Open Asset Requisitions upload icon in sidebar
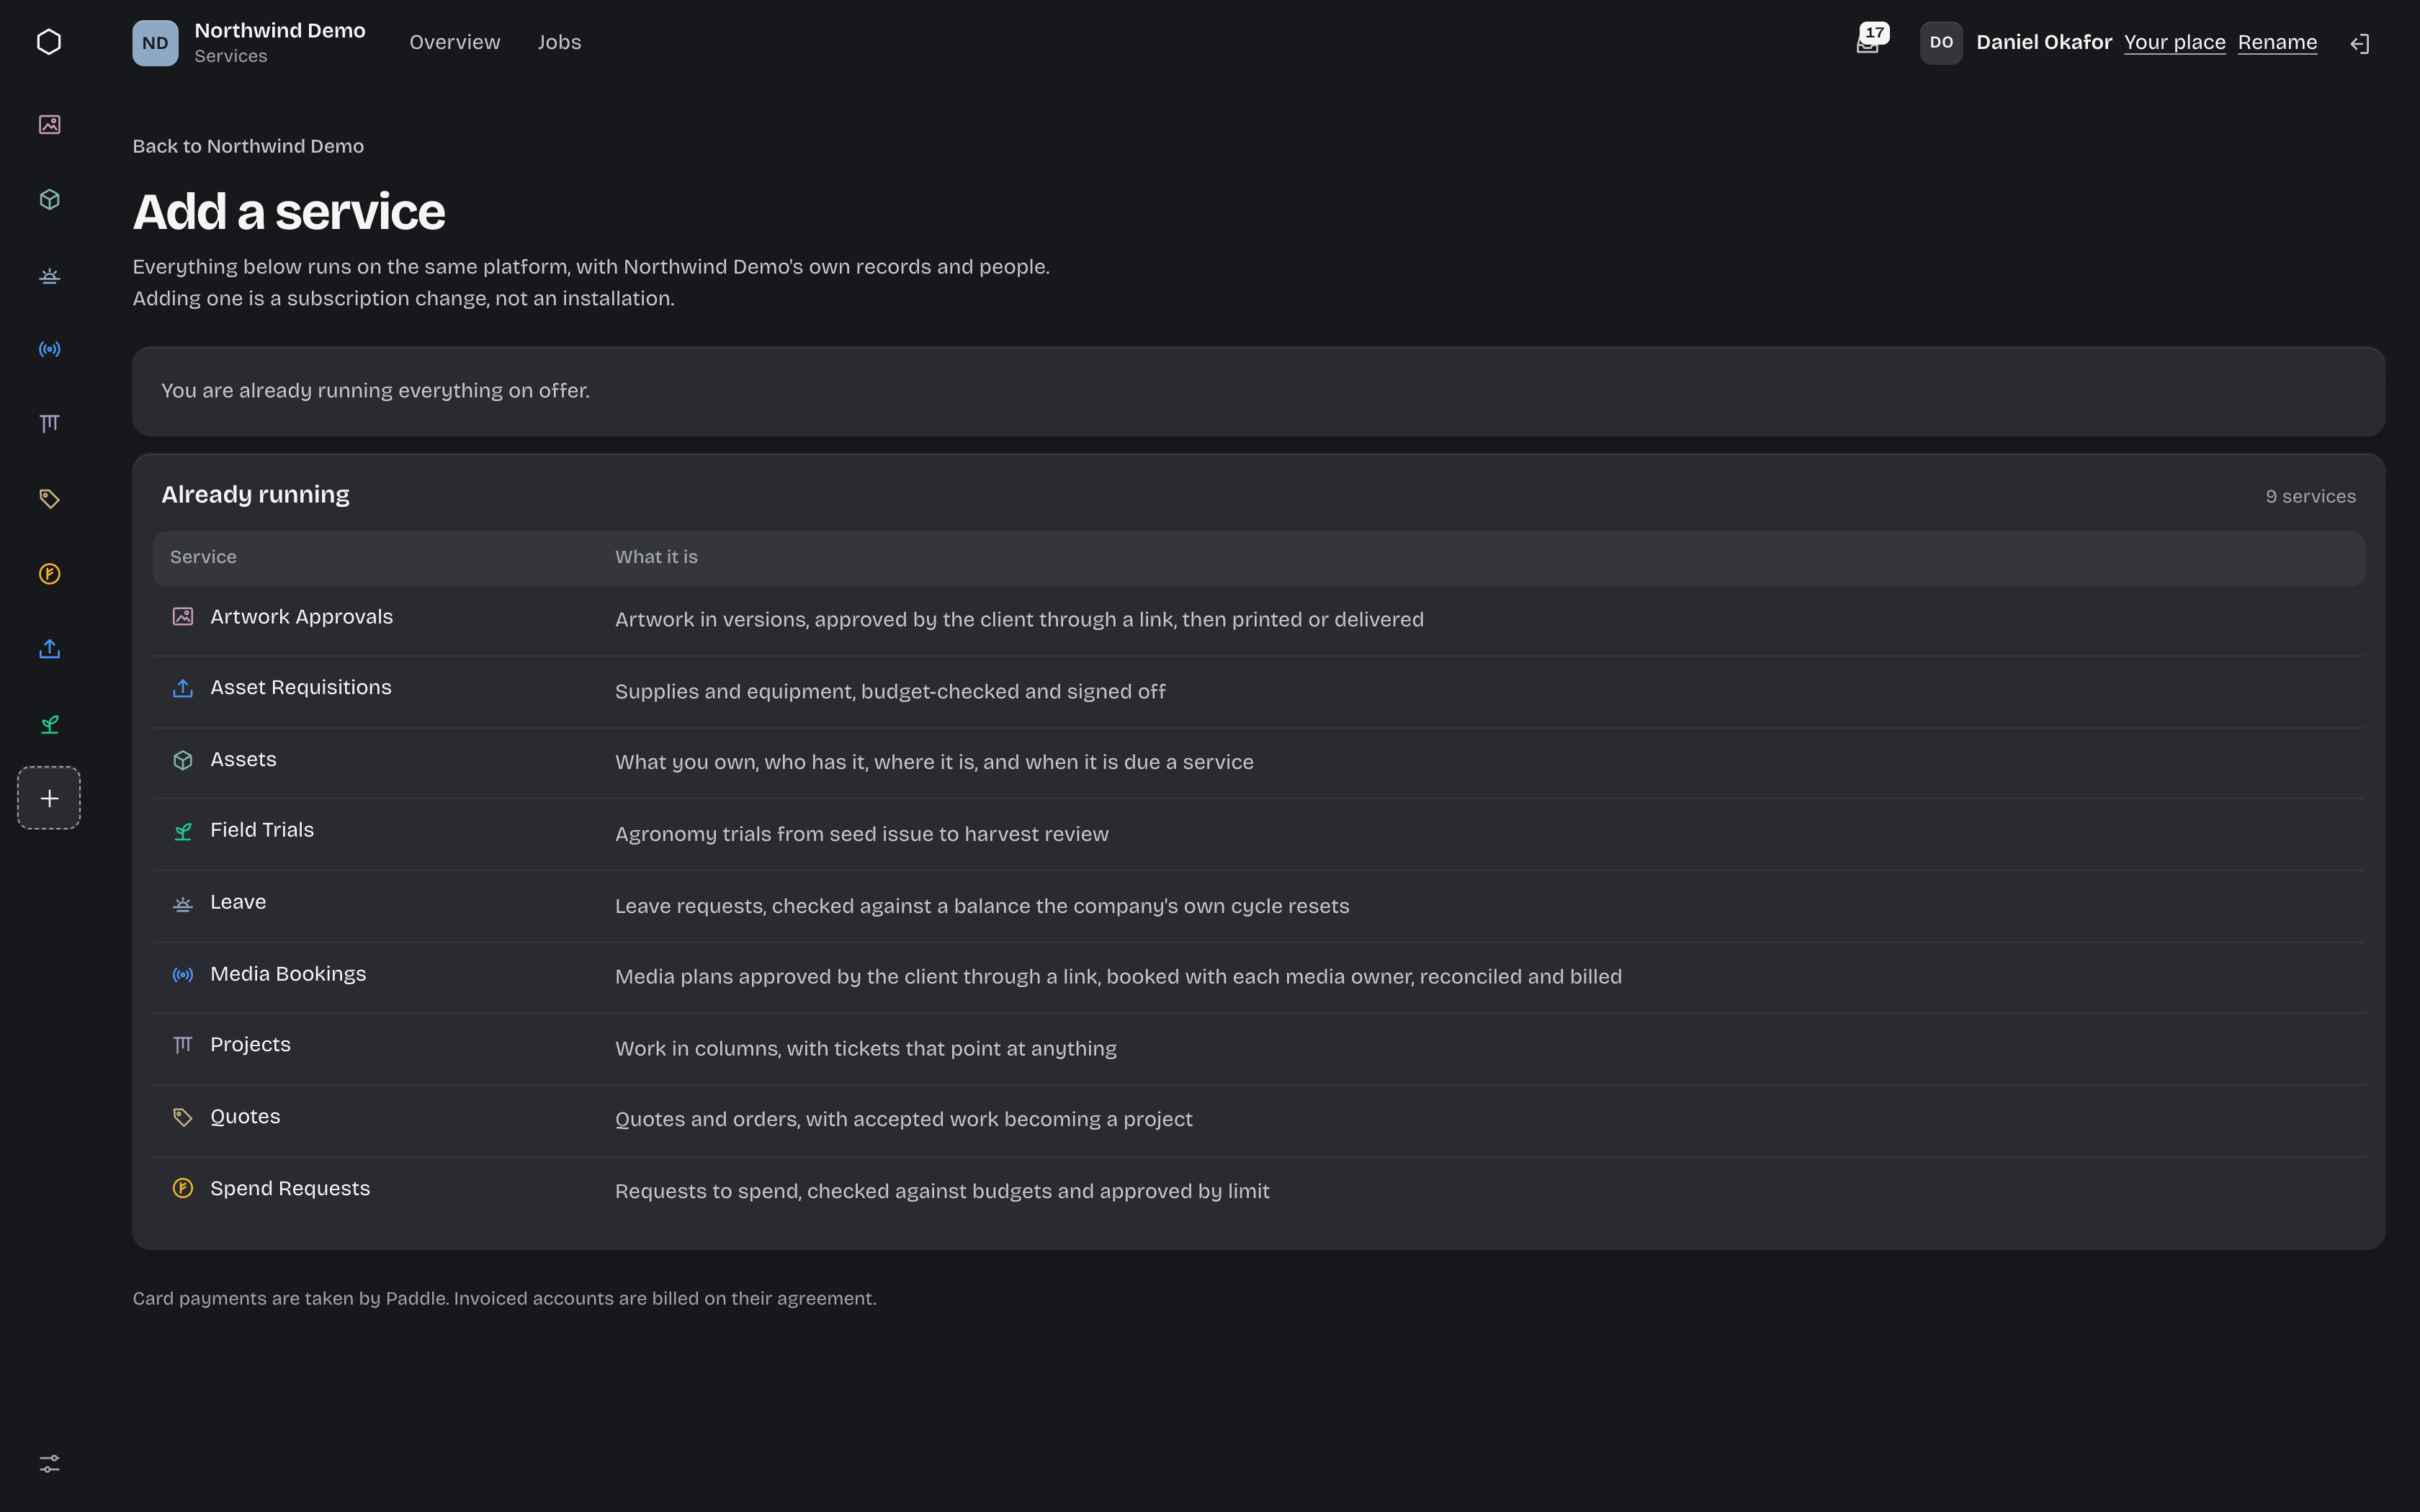This screenshot has height=1512, width=2420. point(49,649)
